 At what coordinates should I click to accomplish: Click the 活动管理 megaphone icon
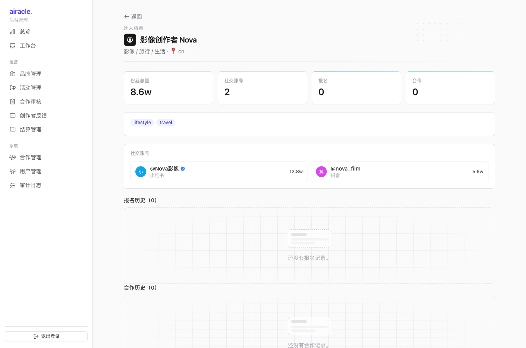tap(12, 88)
